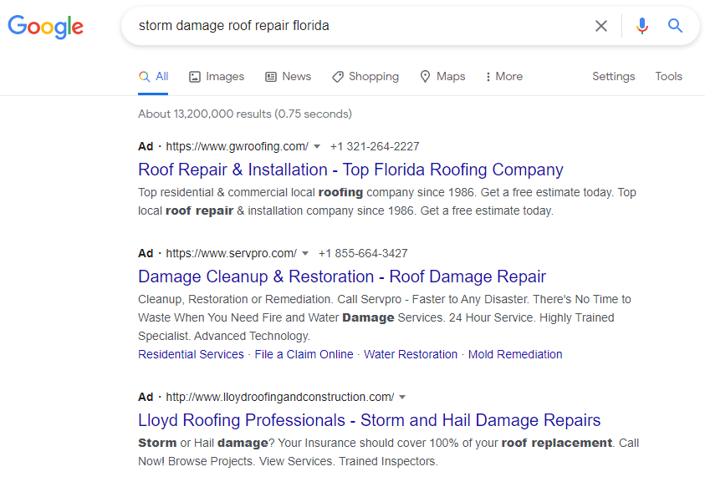
Task: Expand the dropdown arrow on the gwroofing.com ad
Action: pyautogui.click(x=318, y=146)
